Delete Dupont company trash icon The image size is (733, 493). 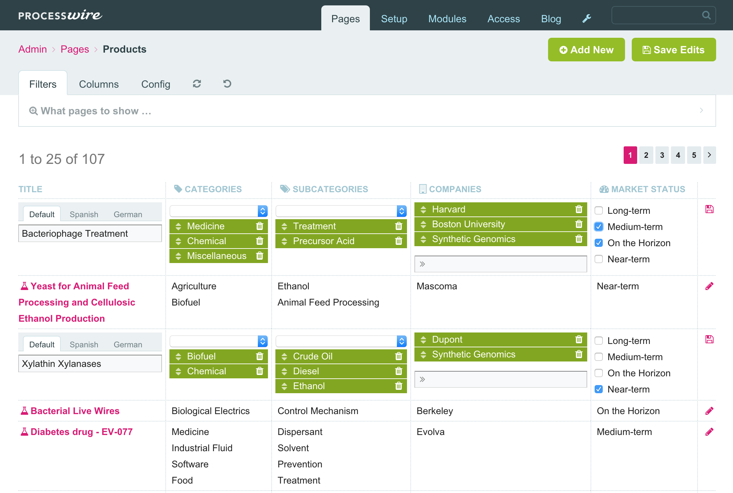click(579, 339)
